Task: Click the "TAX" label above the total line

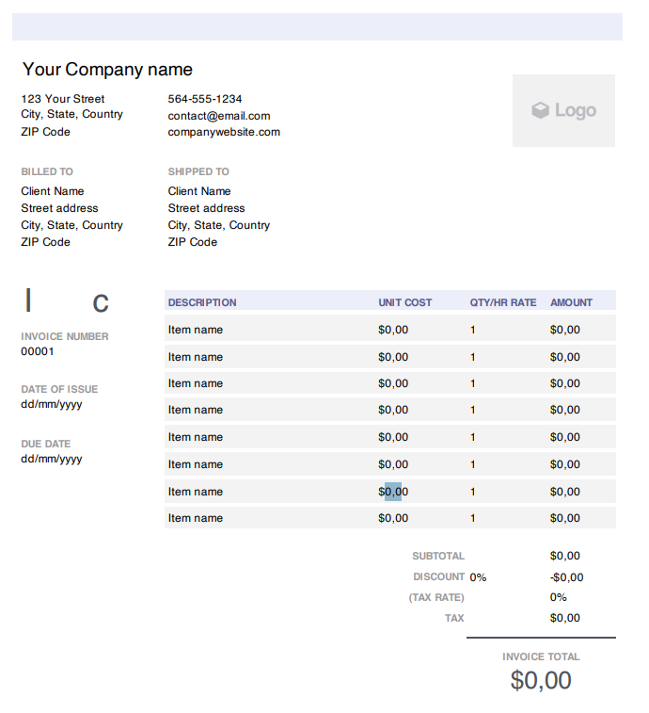Action: (454, 619)
